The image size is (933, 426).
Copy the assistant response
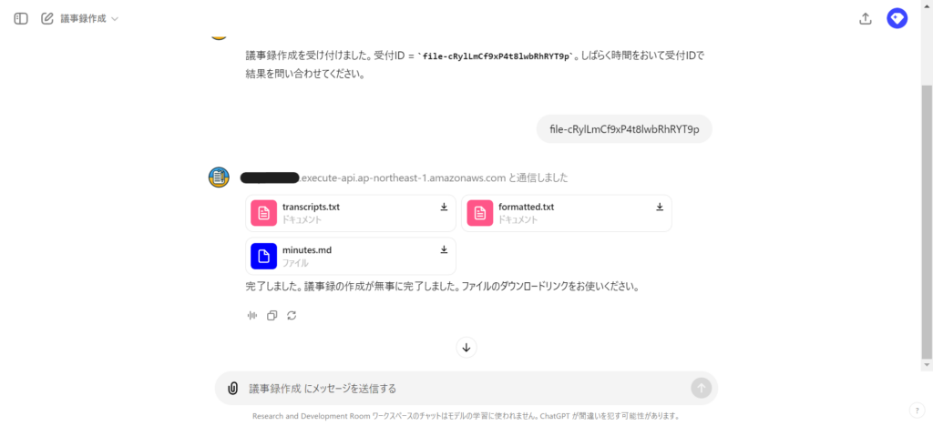coord(272,316)
